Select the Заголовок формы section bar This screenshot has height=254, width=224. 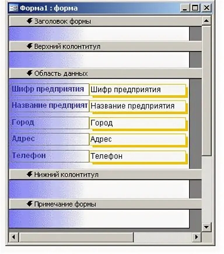tap(105, 21)
